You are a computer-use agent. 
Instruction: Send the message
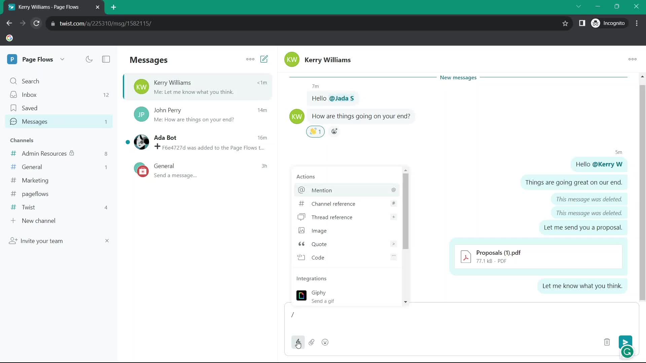tap(625, 342)
